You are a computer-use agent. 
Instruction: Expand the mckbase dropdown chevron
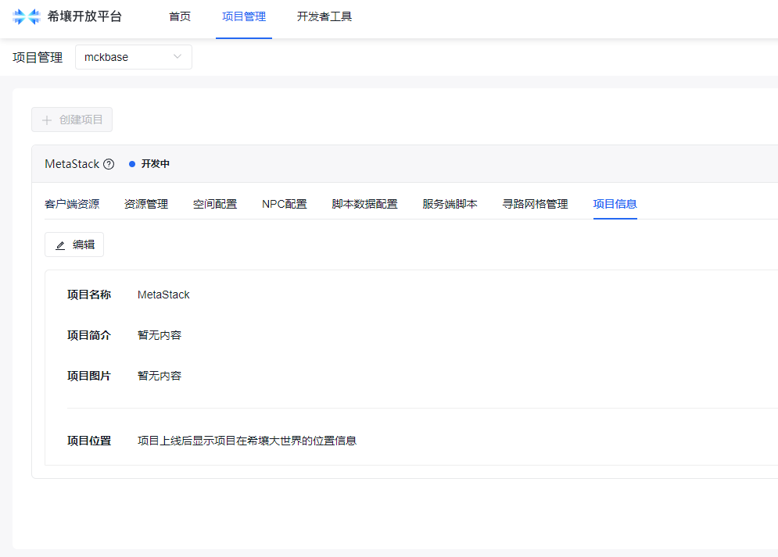[177, 57]
